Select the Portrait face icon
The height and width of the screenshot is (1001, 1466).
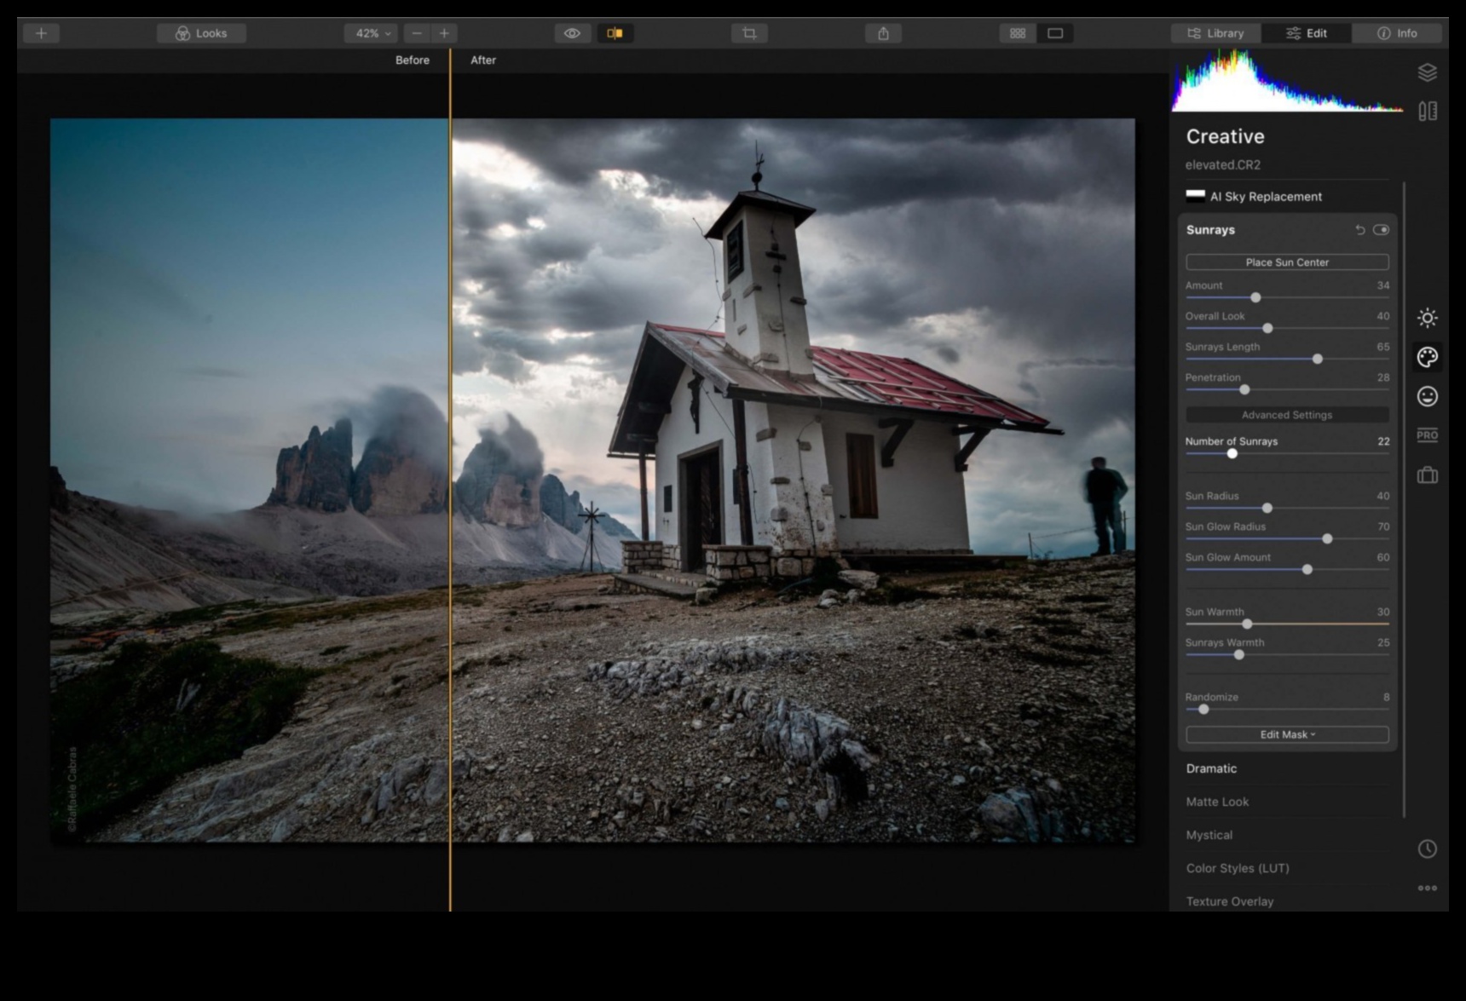(1427, 396)
